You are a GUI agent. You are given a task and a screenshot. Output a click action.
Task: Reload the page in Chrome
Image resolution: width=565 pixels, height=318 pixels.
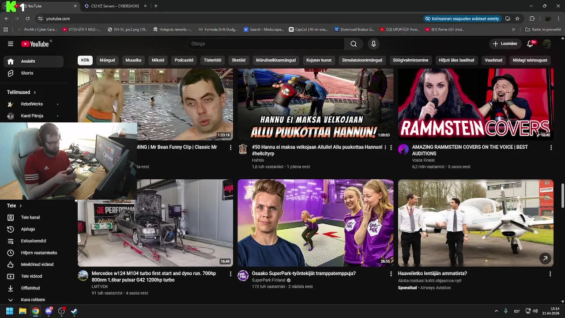pos(27,19)
